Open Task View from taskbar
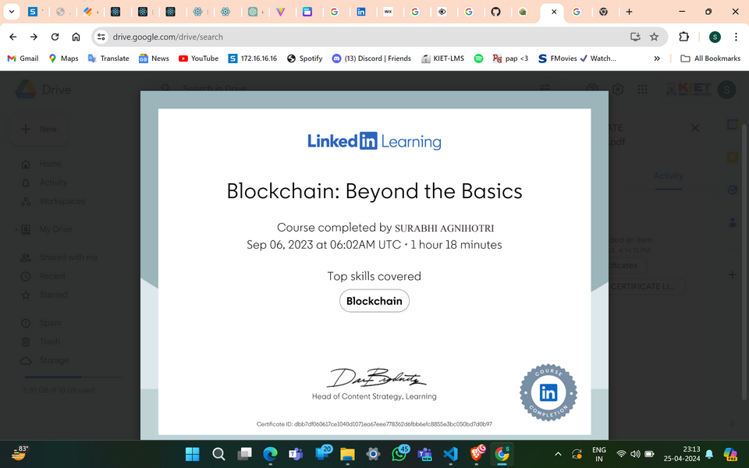This screenshot has height=468, width=749. click(x=245, y=454)
